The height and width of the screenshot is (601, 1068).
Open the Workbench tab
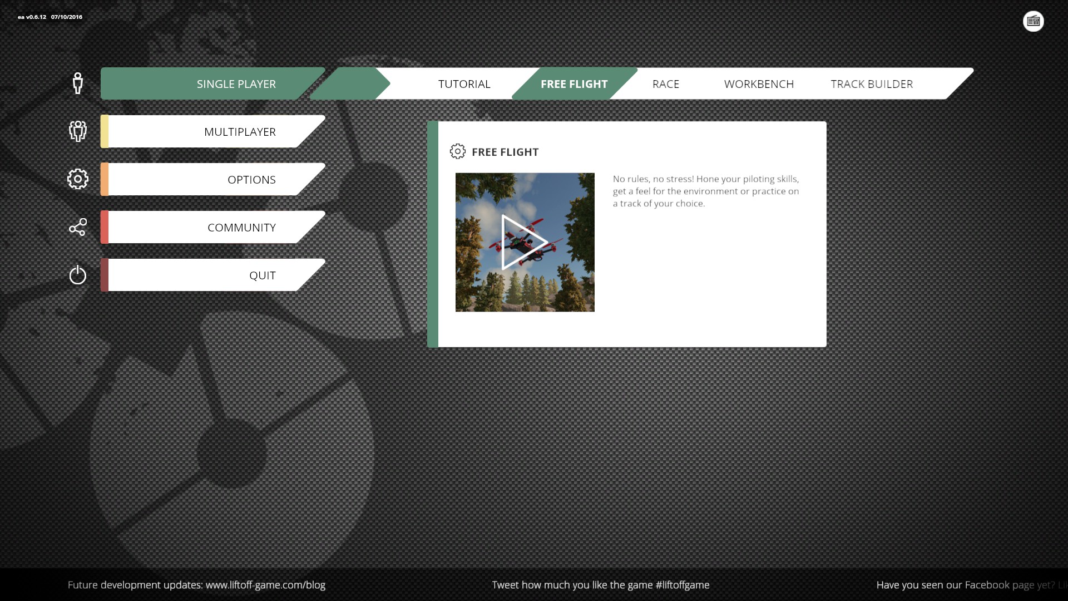tap(759, 84)
